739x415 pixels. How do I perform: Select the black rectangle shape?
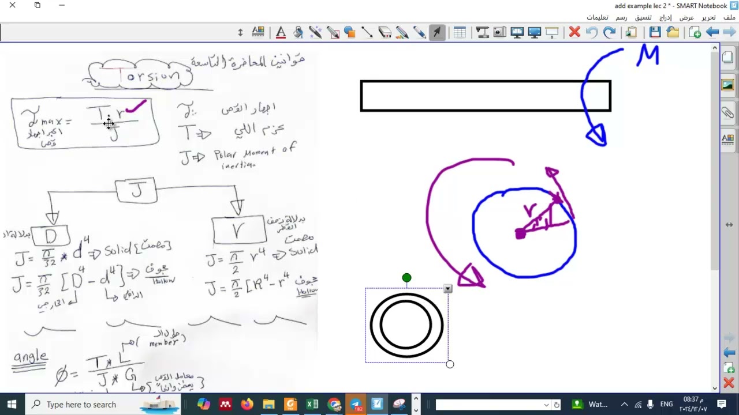pyautogui.click(x=486, y=96)
